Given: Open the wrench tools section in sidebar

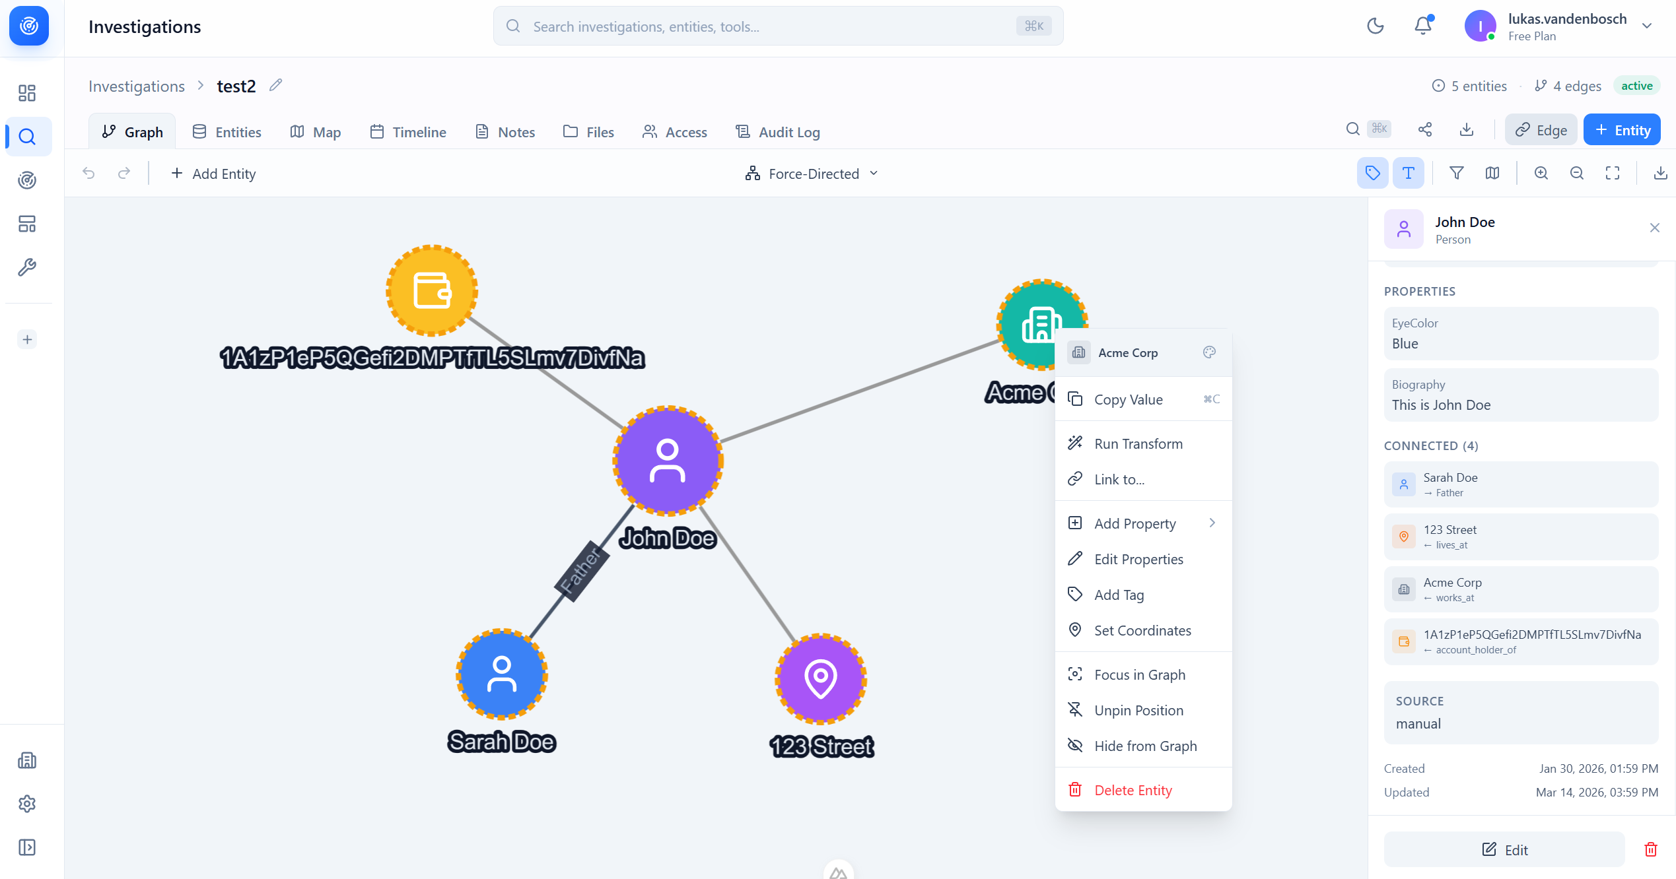Looking at the screenshot, I should [x=27, y=267].
